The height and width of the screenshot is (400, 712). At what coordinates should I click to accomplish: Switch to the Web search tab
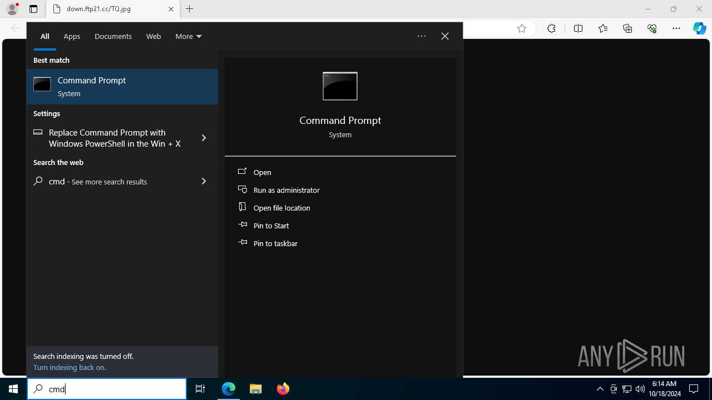154,36
